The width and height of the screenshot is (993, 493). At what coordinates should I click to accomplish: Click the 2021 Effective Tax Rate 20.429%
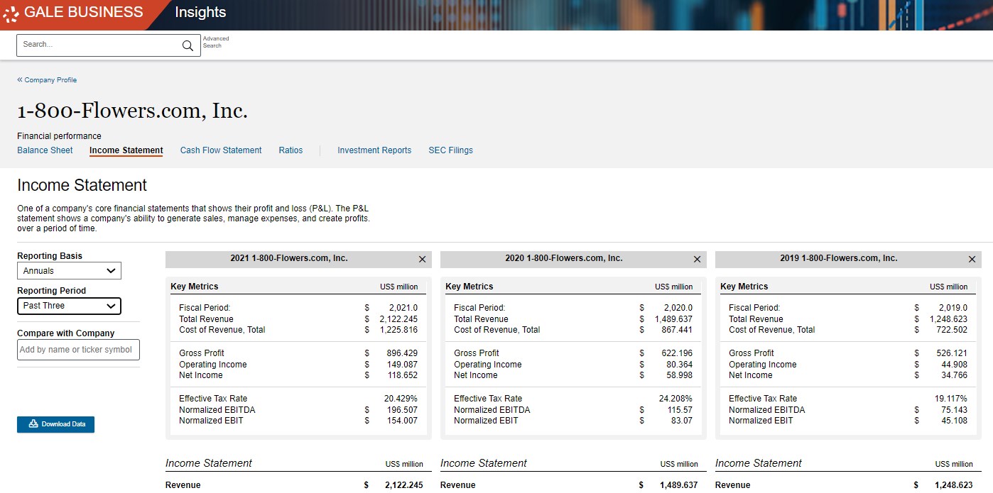(x=401, y=399)
